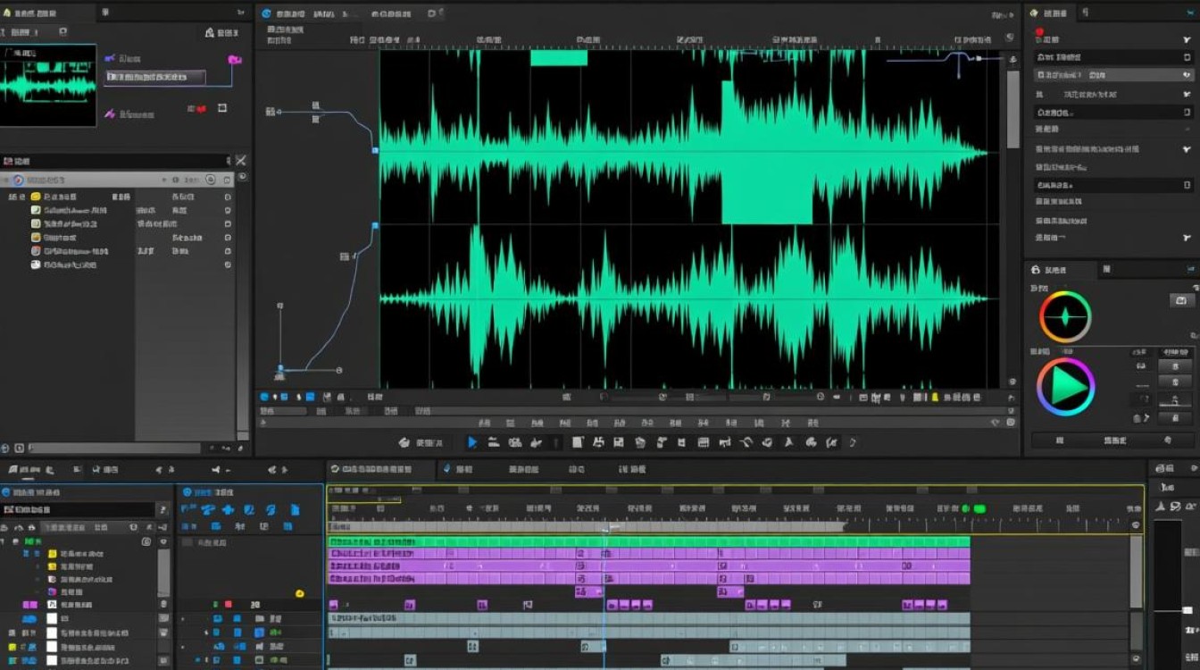The width and height of the screenshot is (1200, 670).
Task: Select the purple lightning icon in the top-left panel
Action: (x=110, y=113)
